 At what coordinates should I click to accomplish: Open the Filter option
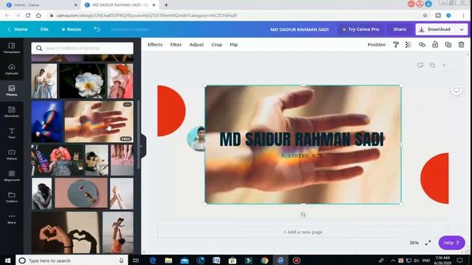coord(176,44)
